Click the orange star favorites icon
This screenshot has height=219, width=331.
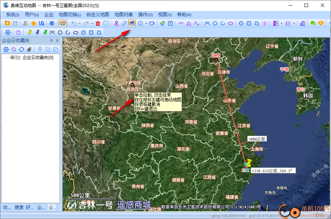pyautogui.click(x=34, y=23)
